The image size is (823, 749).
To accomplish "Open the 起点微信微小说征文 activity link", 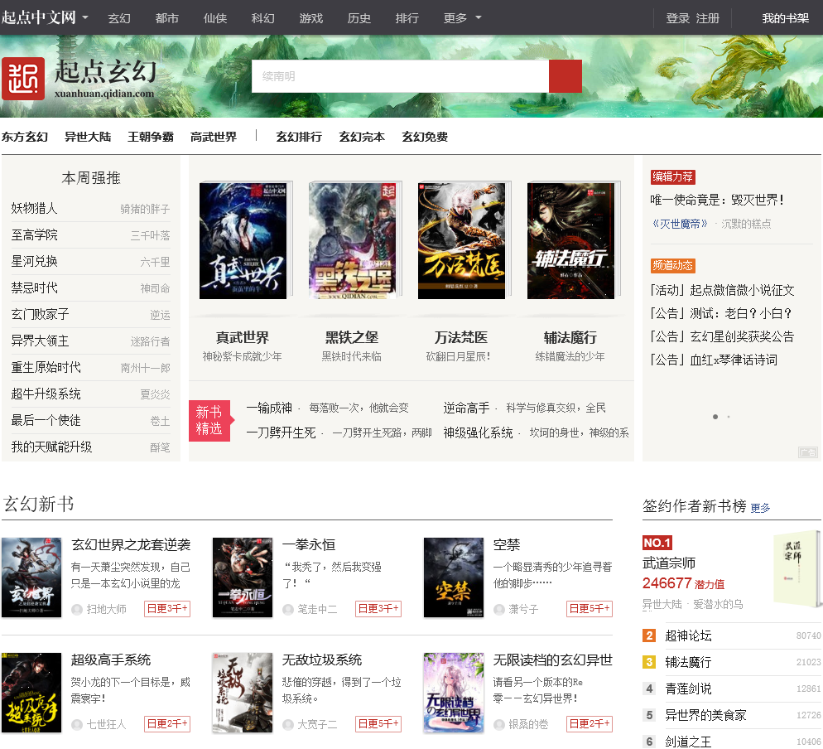I will click(742, 290).
